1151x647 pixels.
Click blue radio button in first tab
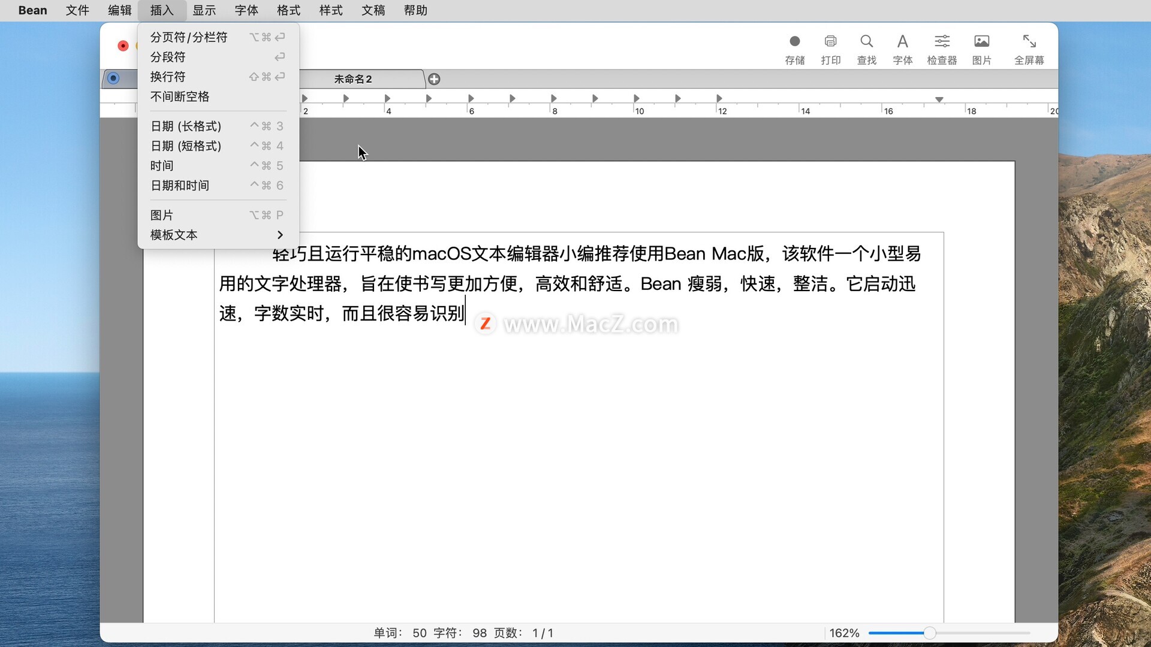pyautogui.click(x=113, y=78)
